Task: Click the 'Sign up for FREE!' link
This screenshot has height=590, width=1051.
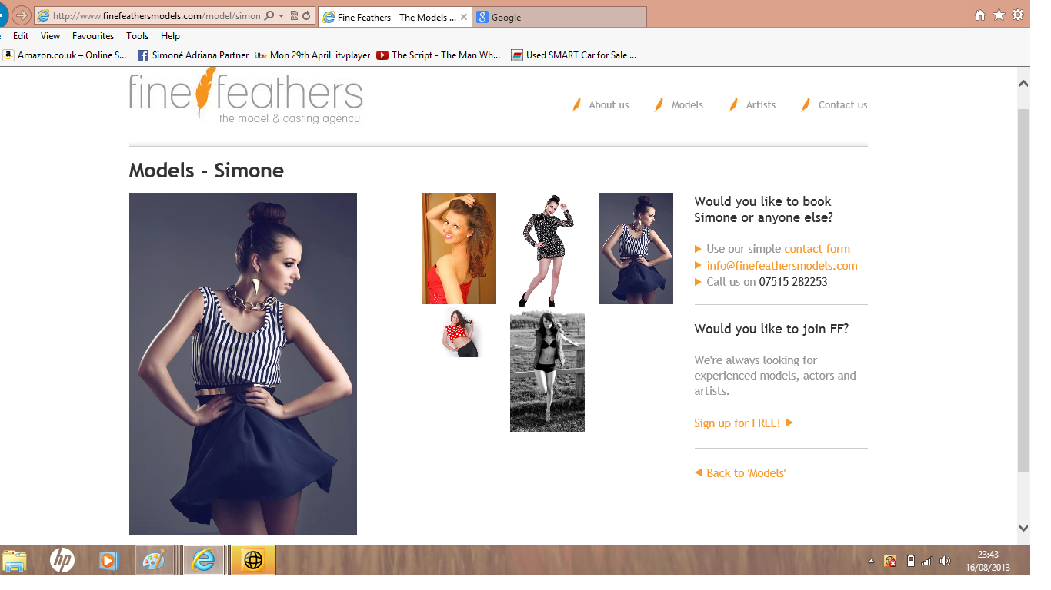Action: pyautogui.click(x=736, y=422)
